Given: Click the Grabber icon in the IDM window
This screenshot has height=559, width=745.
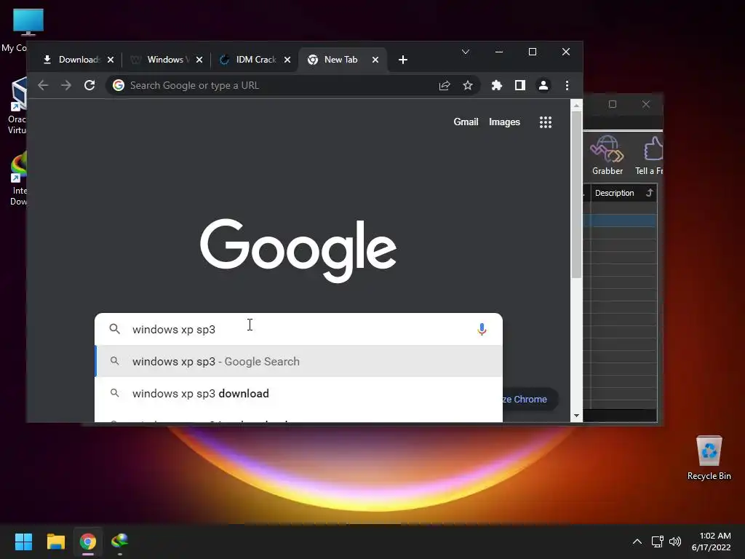Looking at the screenshot, I should point(607,156).
